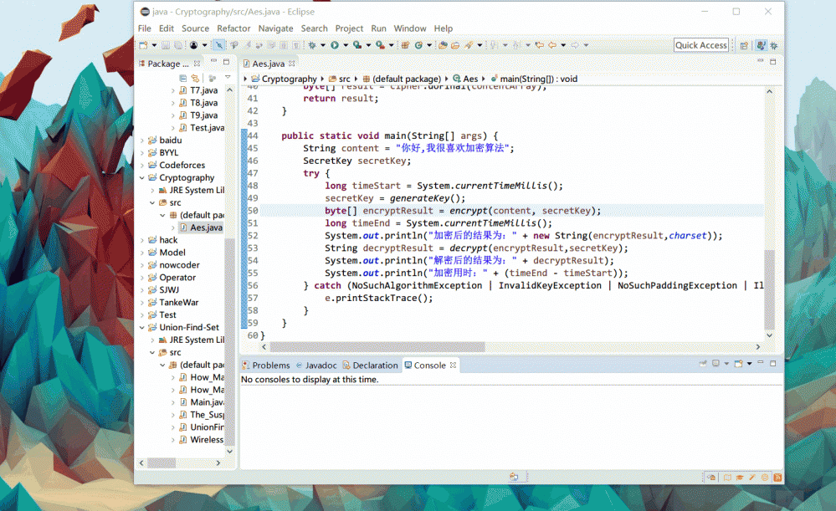Collapse all in Package Explorer toolbar
The height and width of the screenshot is (511, 836).
(x=182, y=78)
